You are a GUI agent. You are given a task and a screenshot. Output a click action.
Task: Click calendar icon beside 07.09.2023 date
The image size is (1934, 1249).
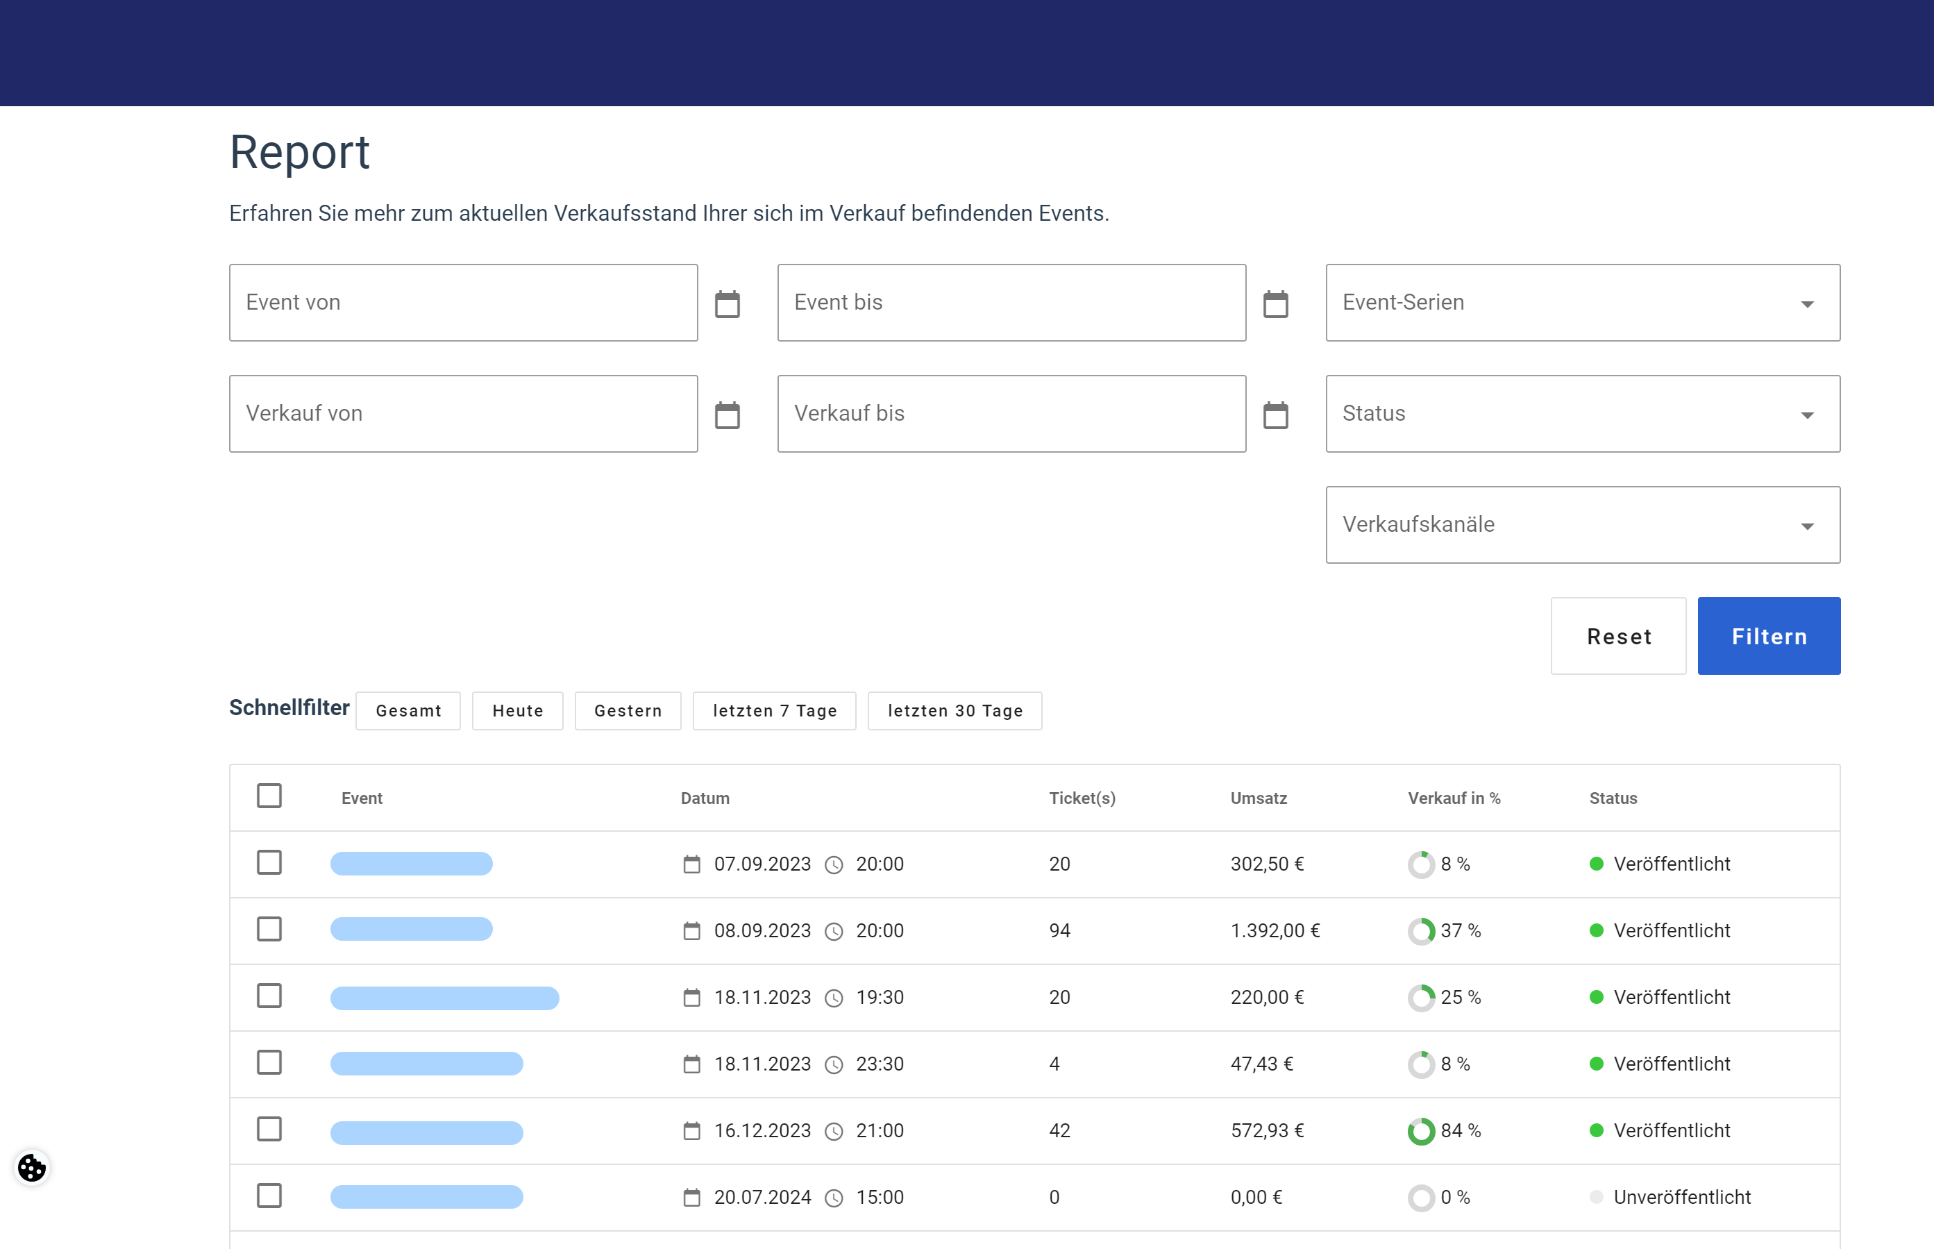point(691,864)
